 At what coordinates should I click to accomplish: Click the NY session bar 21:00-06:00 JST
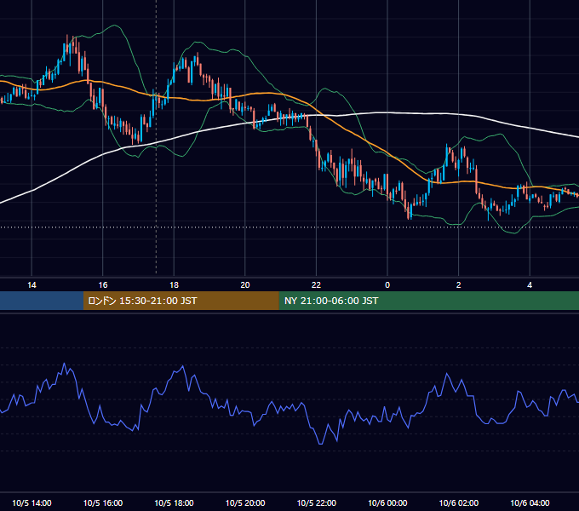[x=428, y=301]
